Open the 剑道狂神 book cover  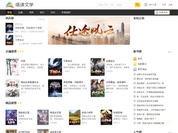coord(106,117)
